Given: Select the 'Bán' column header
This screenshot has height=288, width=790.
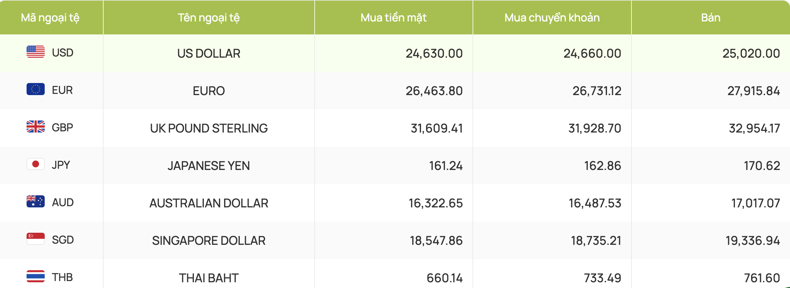Looking at the screenshot, I should (711, 18).
